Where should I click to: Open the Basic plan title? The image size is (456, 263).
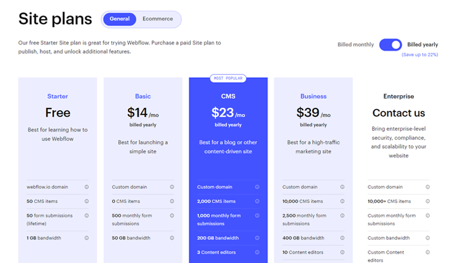coord(143,96)
